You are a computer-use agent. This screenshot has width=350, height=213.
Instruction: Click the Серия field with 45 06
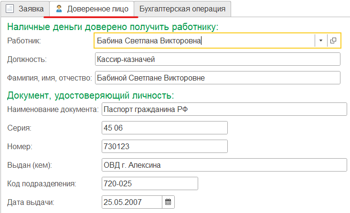click(x=165, y=128)
